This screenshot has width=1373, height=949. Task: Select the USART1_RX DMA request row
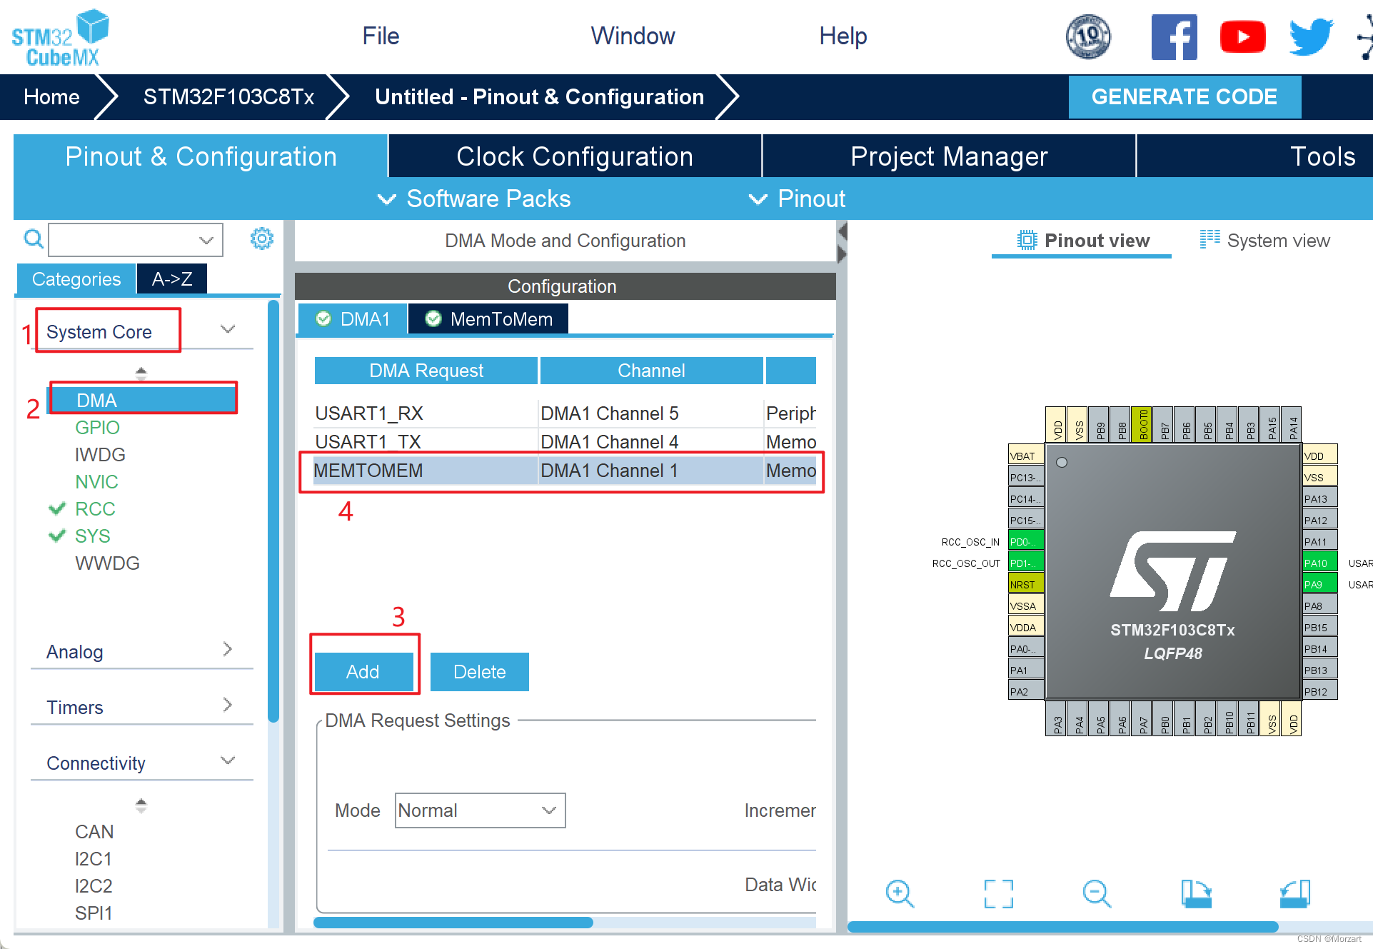565,413
